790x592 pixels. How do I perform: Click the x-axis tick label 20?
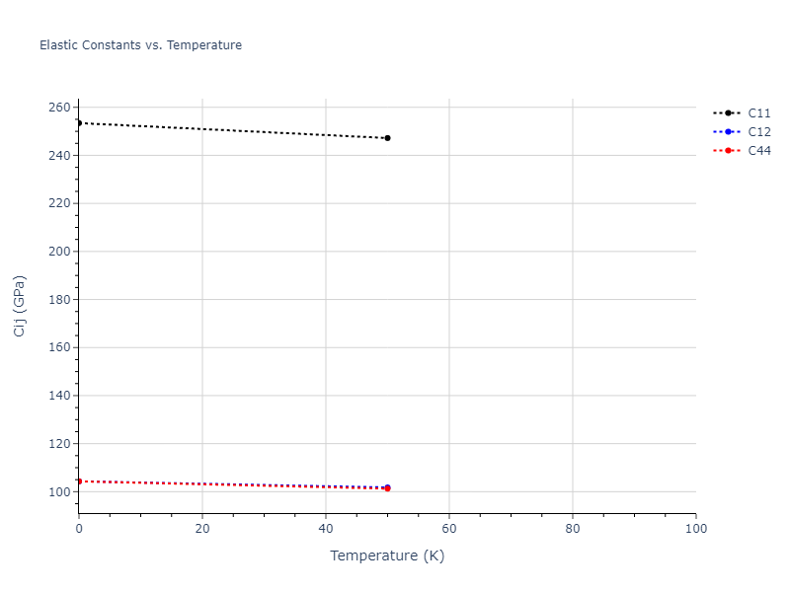(x=202, y=529)
